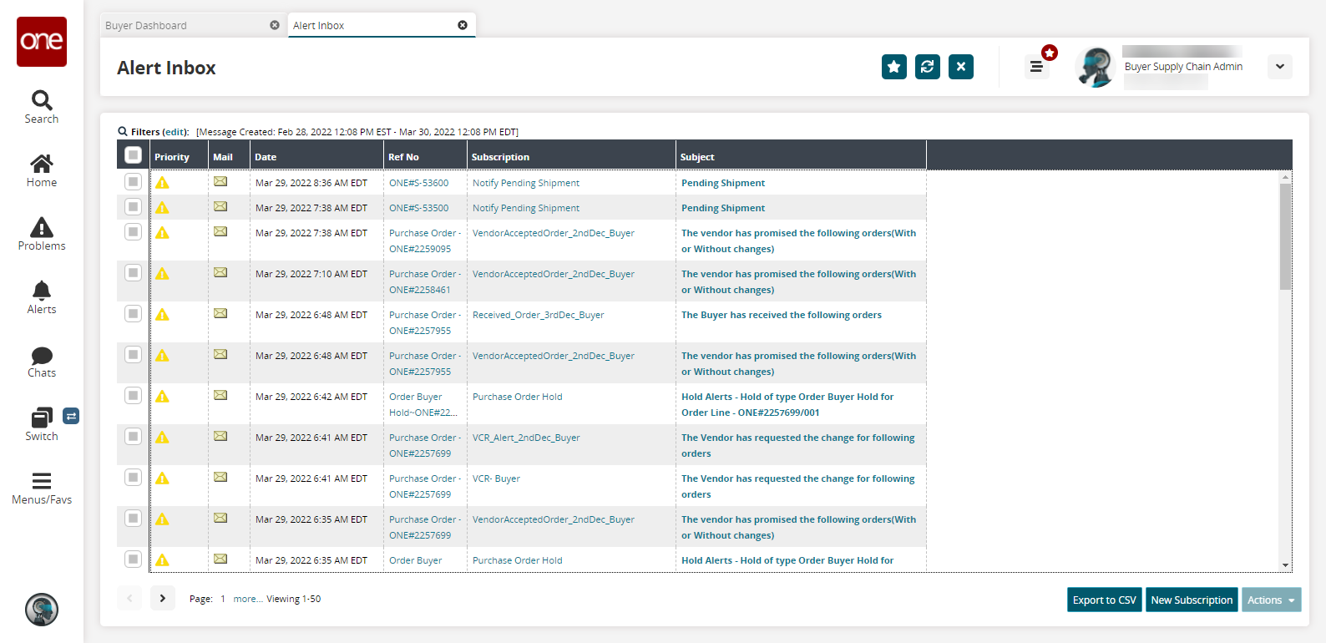Click the alert list vertical scrollbar
Viewport: 1326px width, 643px height.
(x=1285, y=238)
